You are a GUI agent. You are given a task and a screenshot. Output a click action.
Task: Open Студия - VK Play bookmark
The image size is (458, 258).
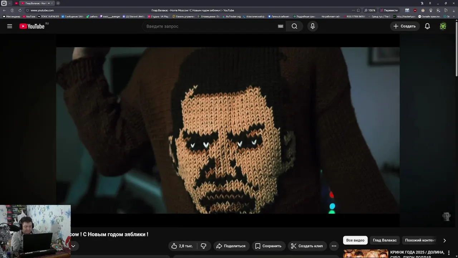(158, 16)
